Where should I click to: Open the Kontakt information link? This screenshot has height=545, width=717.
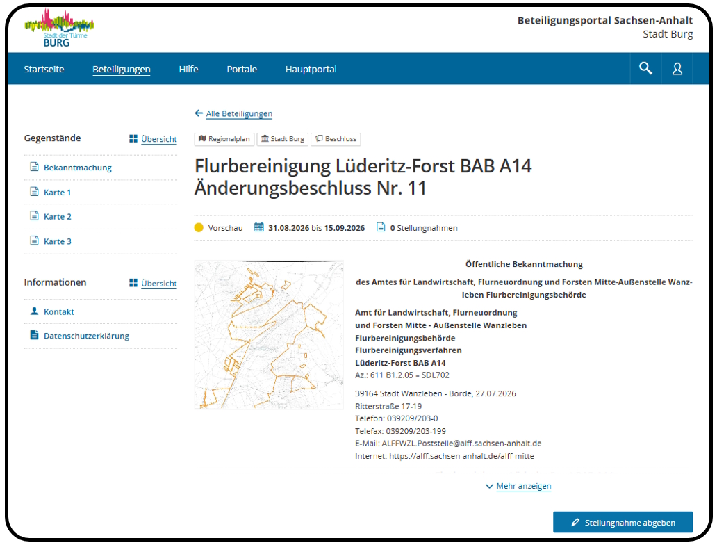tap(59, 311)
